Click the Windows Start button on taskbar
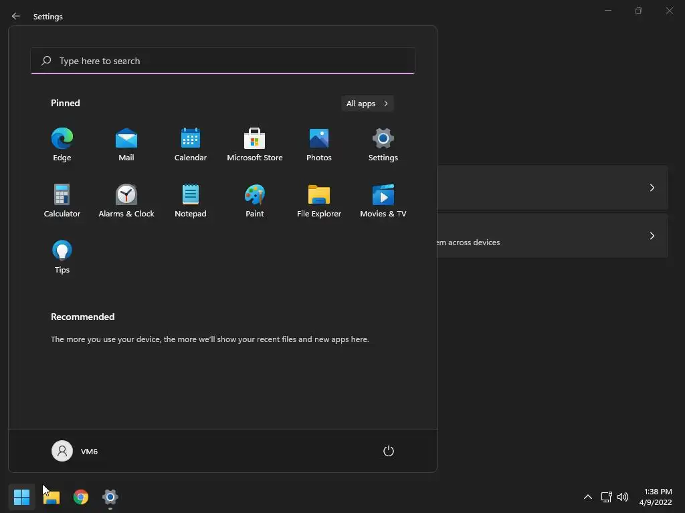The height and width of the screenshot is (513, 685). (x=21, y=497)
